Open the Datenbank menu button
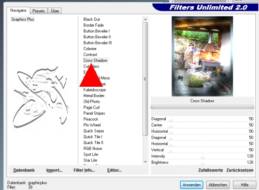Screen dimensions: 259x190 click(24, 170)
